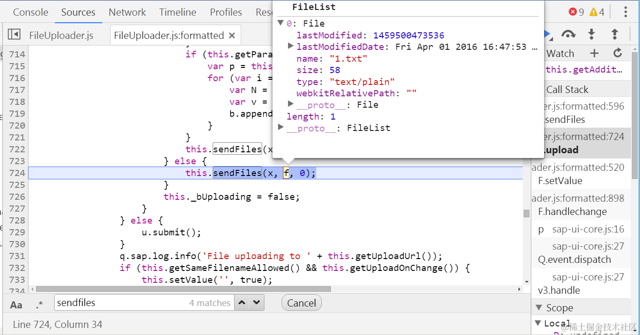The image size is (640, 335).
Task: Select the F.handlechange call stack frame
Action: tap(581, 205)
